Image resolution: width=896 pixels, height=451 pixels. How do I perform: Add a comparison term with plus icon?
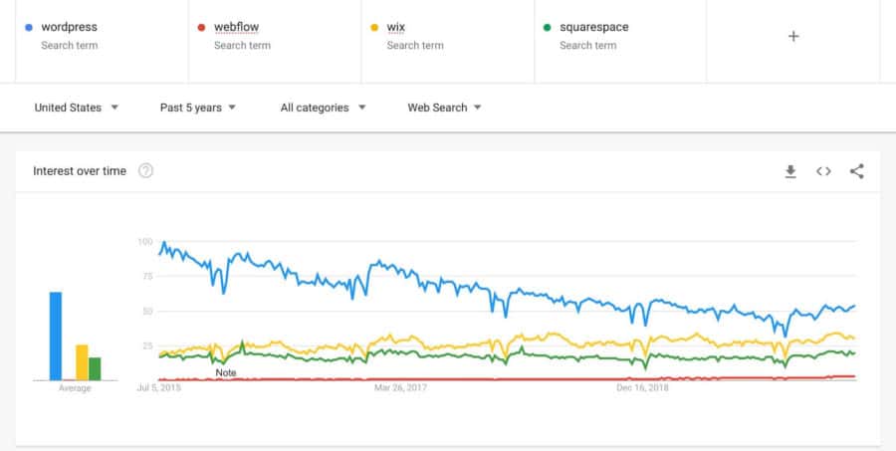tap(793, 36)
